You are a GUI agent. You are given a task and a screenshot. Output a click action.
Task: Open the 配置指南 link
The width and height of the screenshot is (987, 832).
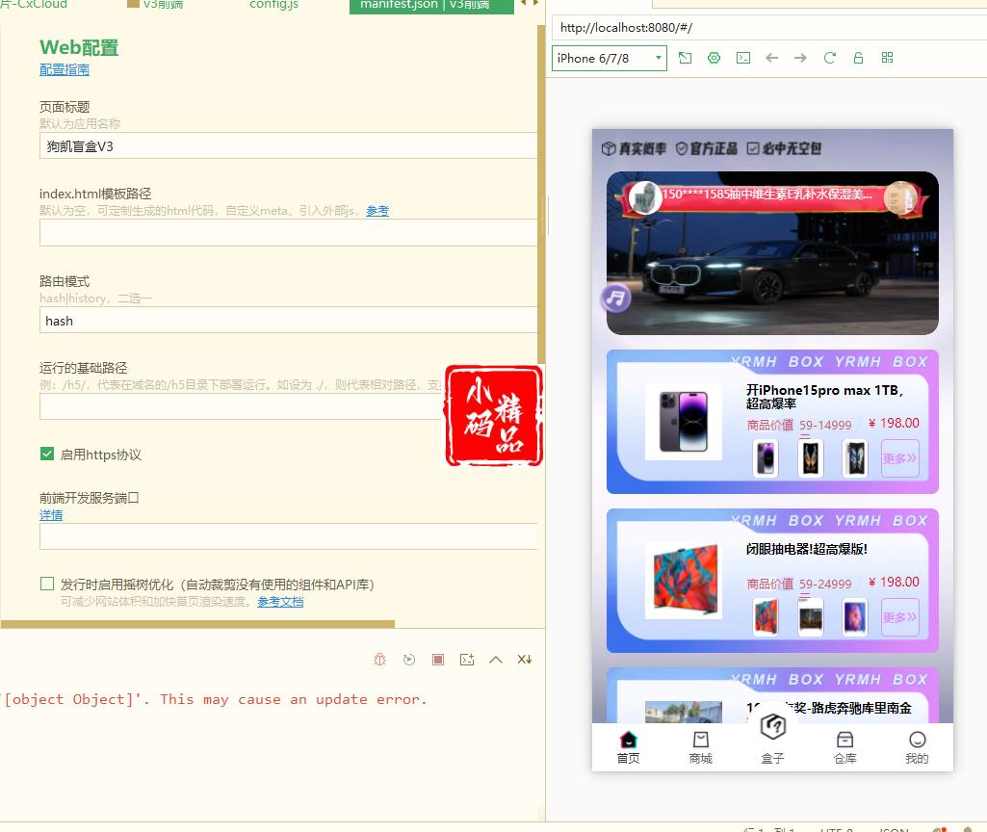pos(65,70)
